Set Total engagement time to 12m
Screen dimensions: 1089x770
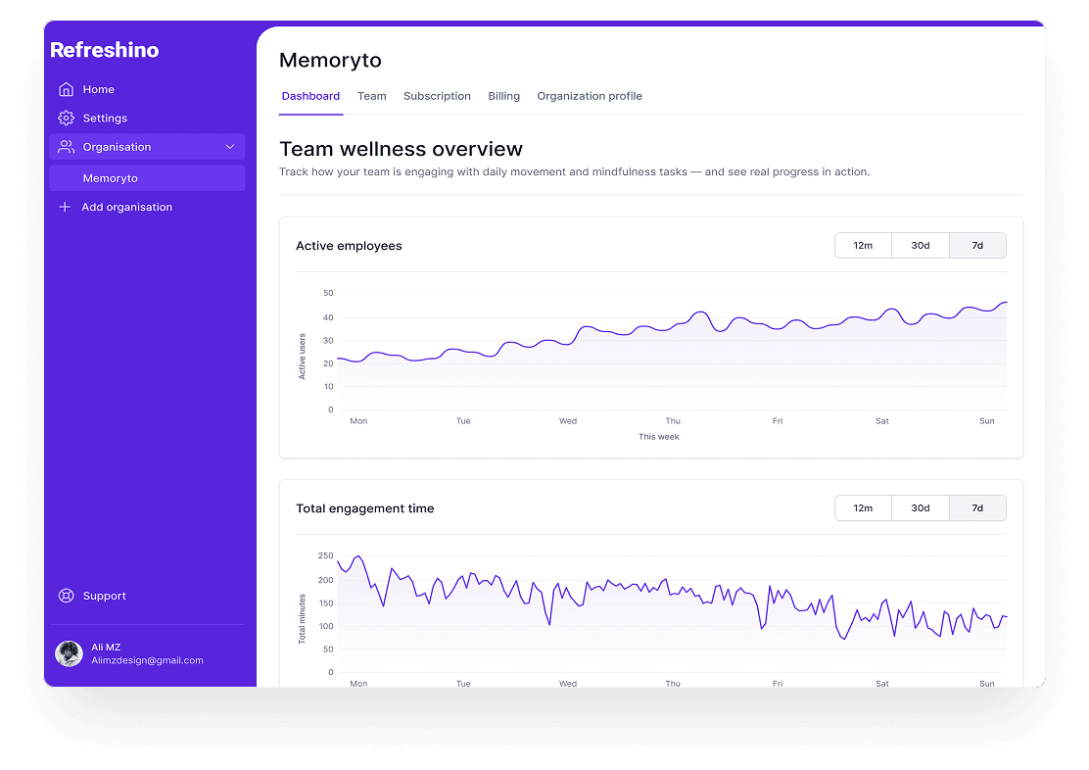click(x=863, y=508)
